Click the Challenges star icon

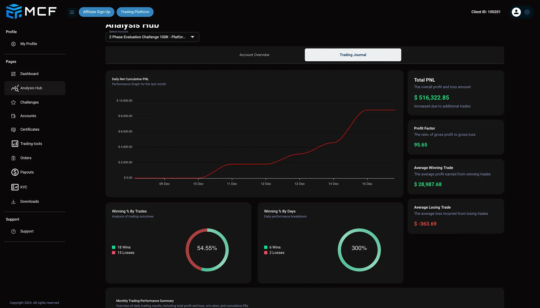(13, 103)
